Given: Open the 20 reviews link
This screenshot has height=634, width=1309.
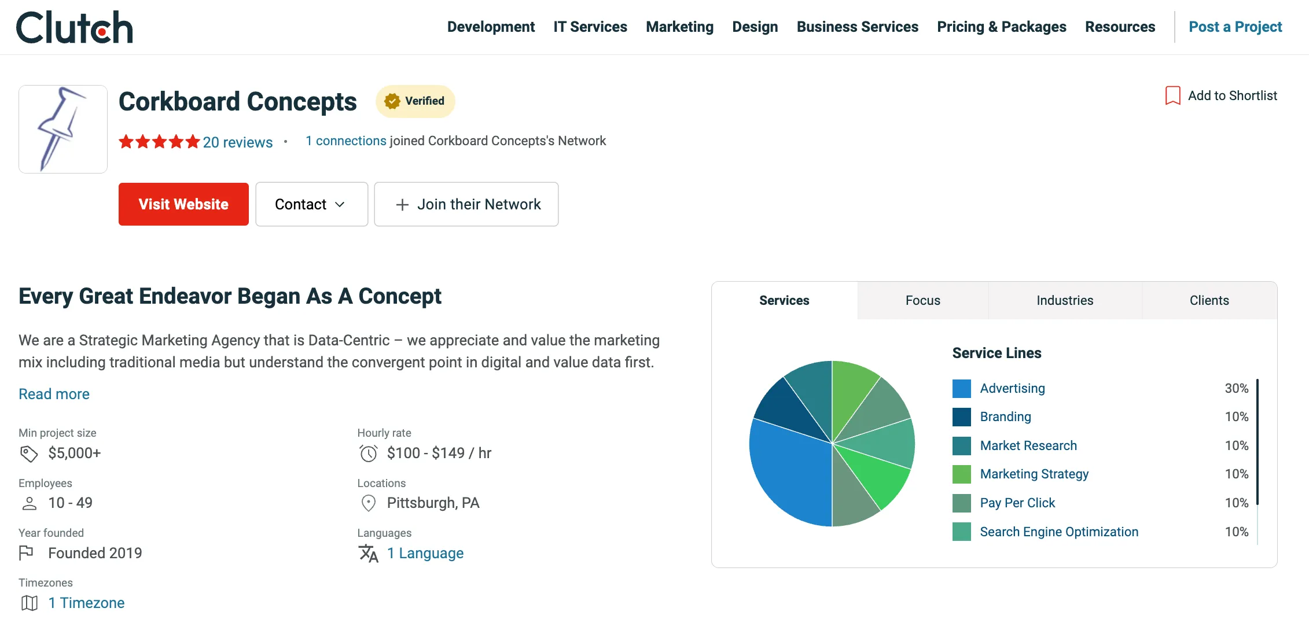Looking at the screenshot, I should (237, 142).
